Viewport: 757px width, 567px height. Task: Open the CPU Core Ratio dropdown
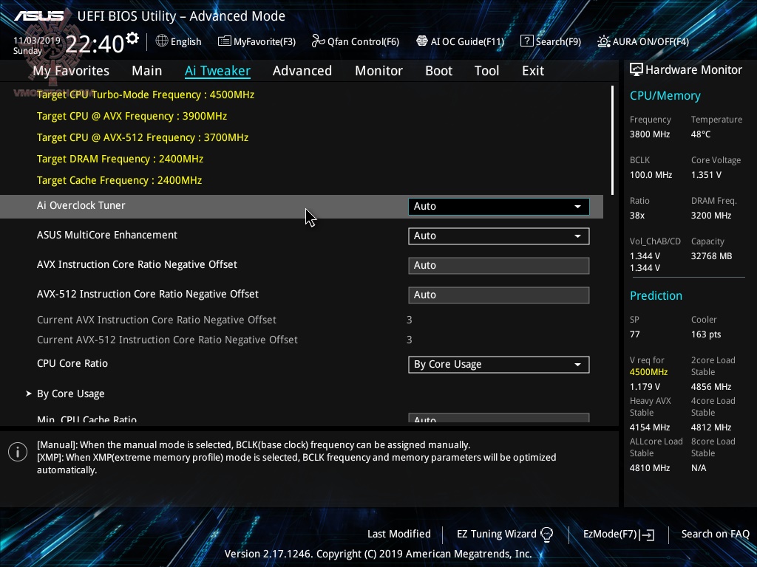499,365
